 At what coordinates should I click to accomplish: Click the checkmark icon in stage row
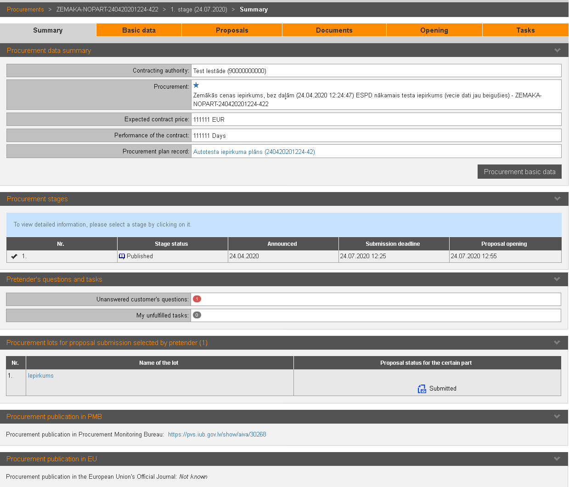(x=14, y=256)
